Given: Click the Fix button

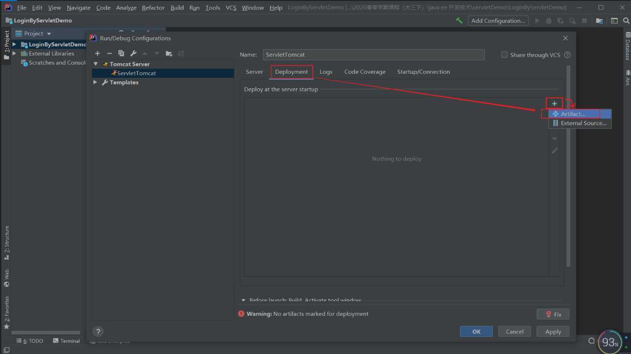Looking at the screenshot, I should [553, 314].
